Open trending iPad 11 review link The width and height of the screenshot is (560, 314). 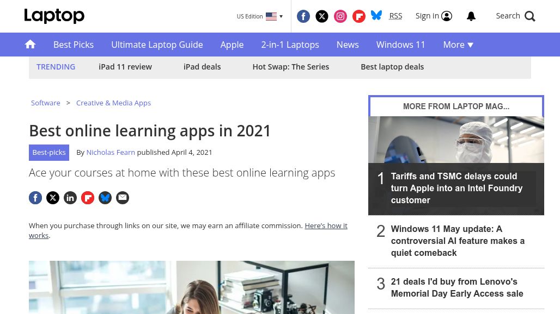tap(125, 67)
